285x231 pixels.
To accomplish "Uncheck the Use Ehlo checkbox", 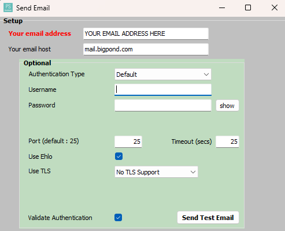I will tap(119, 157).
